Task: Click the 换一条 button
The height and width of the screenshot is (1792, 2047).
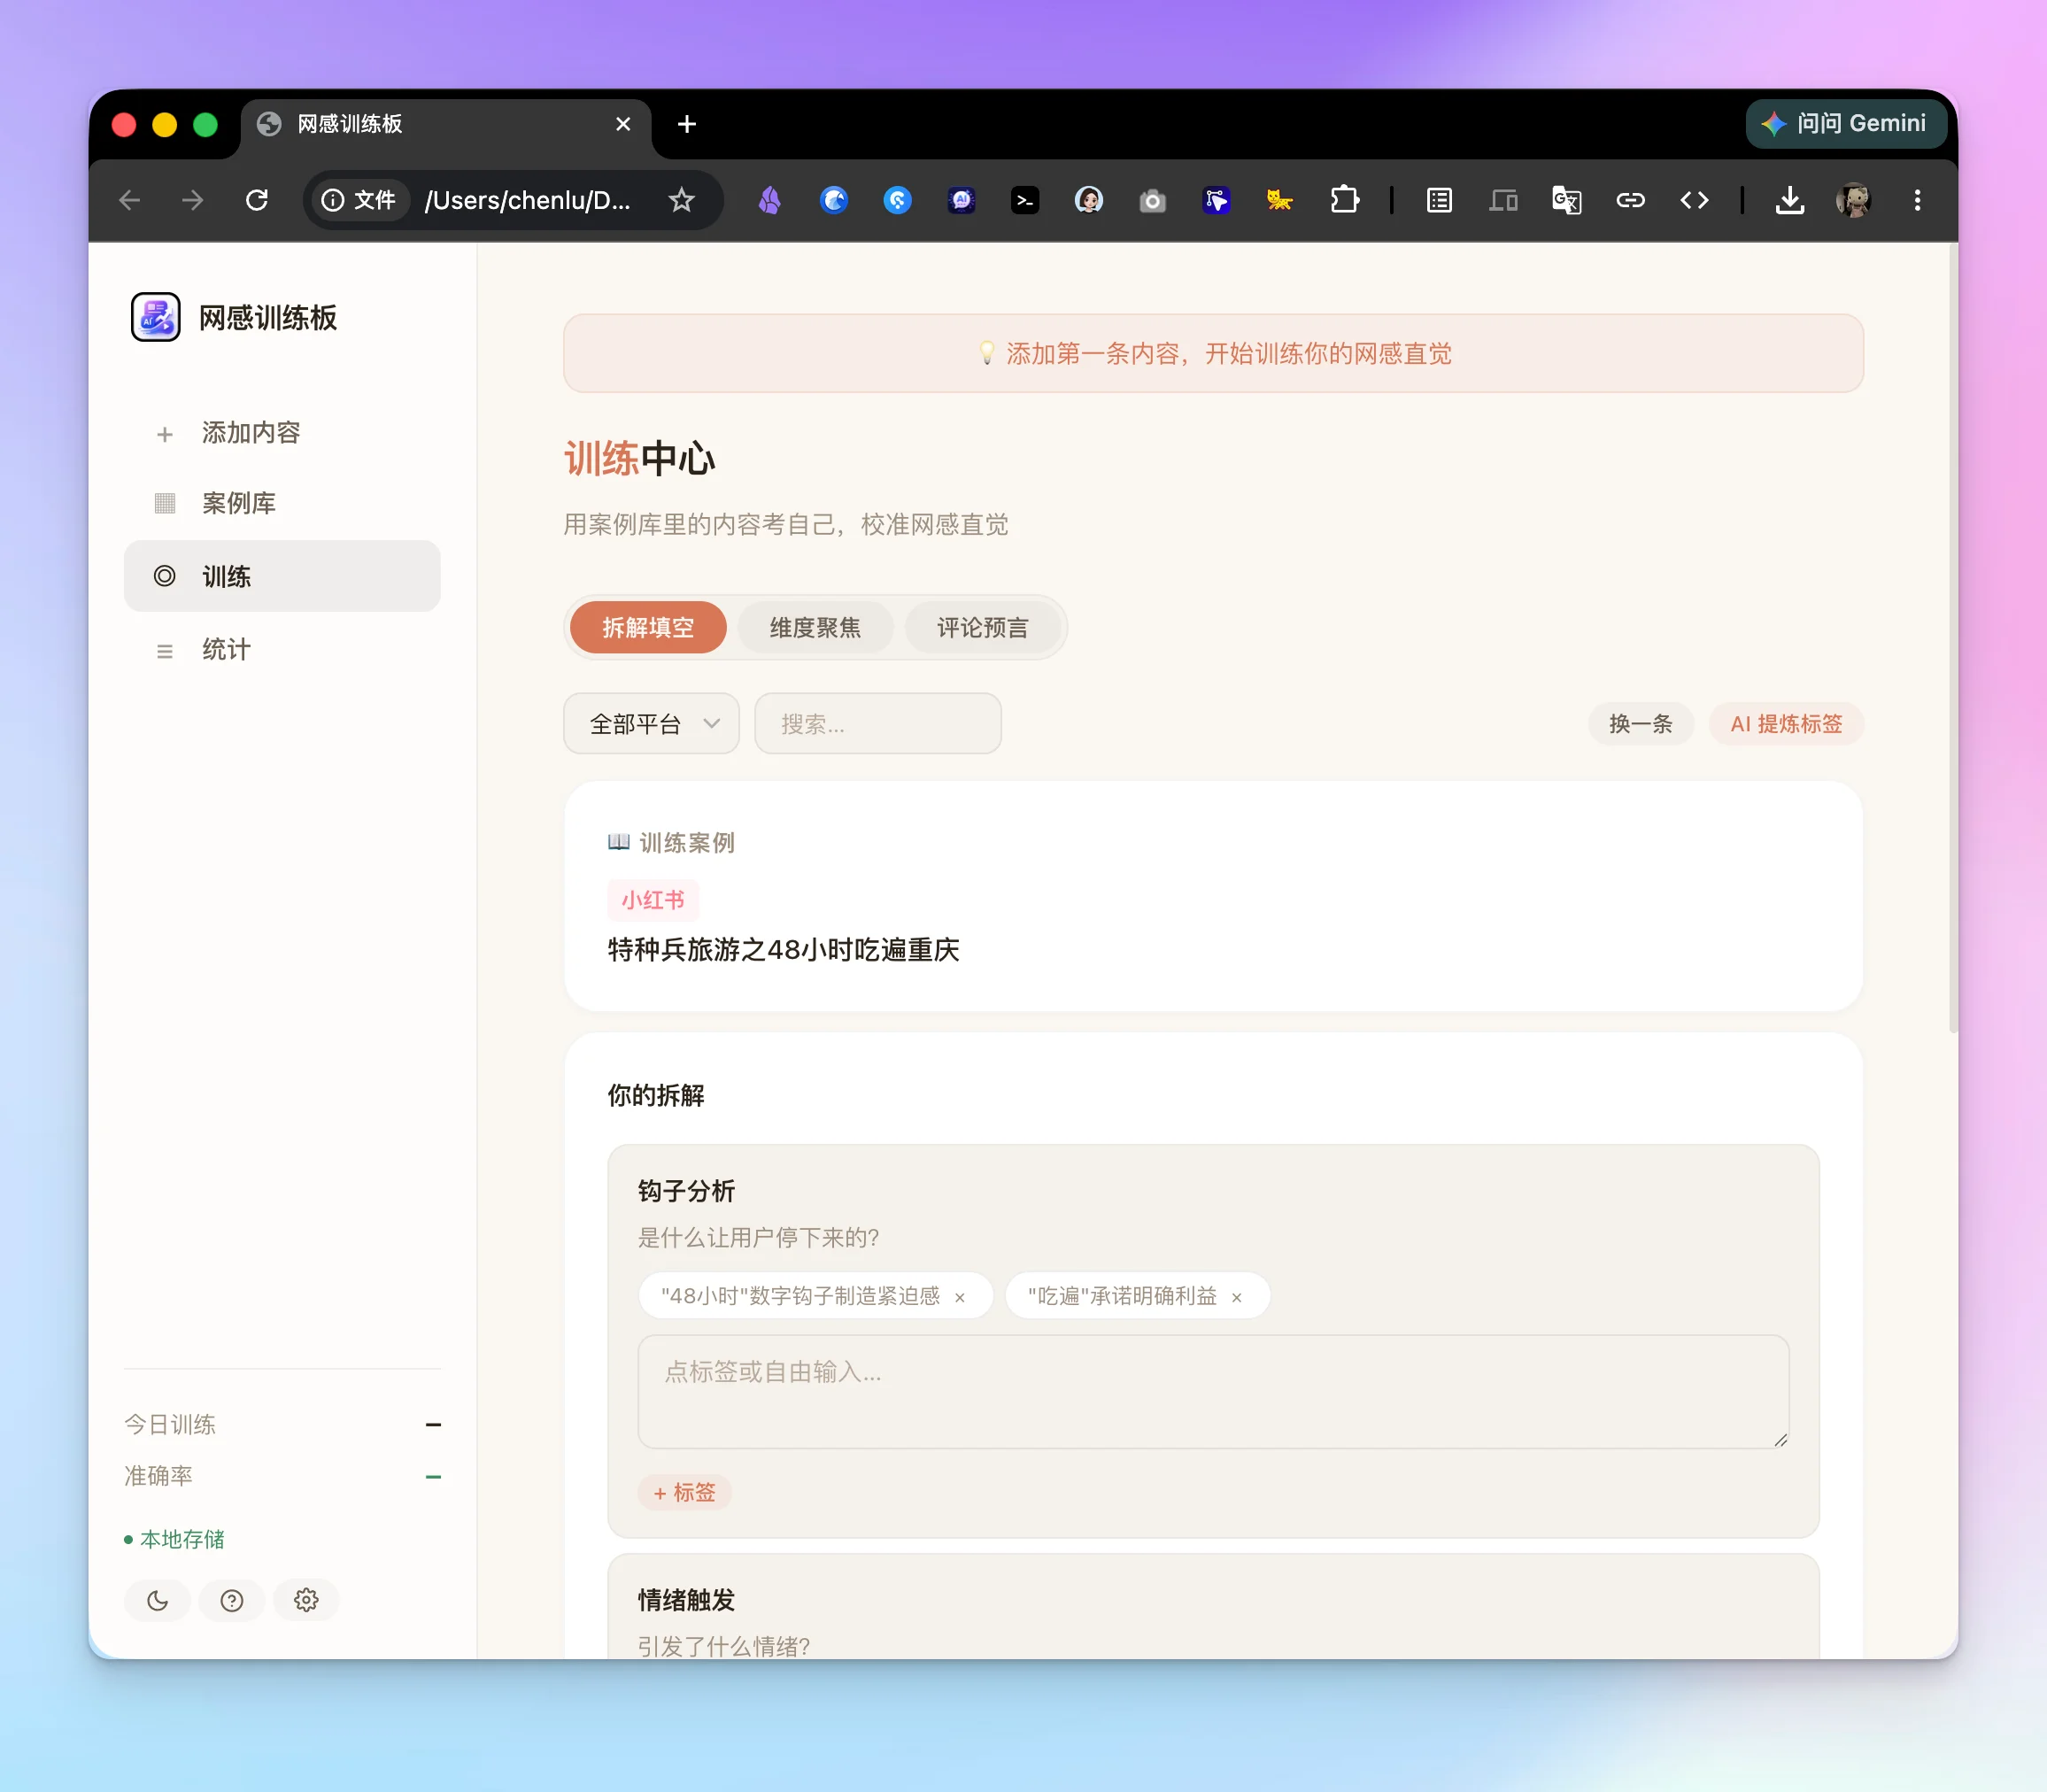Action: tap(1640, 723)
